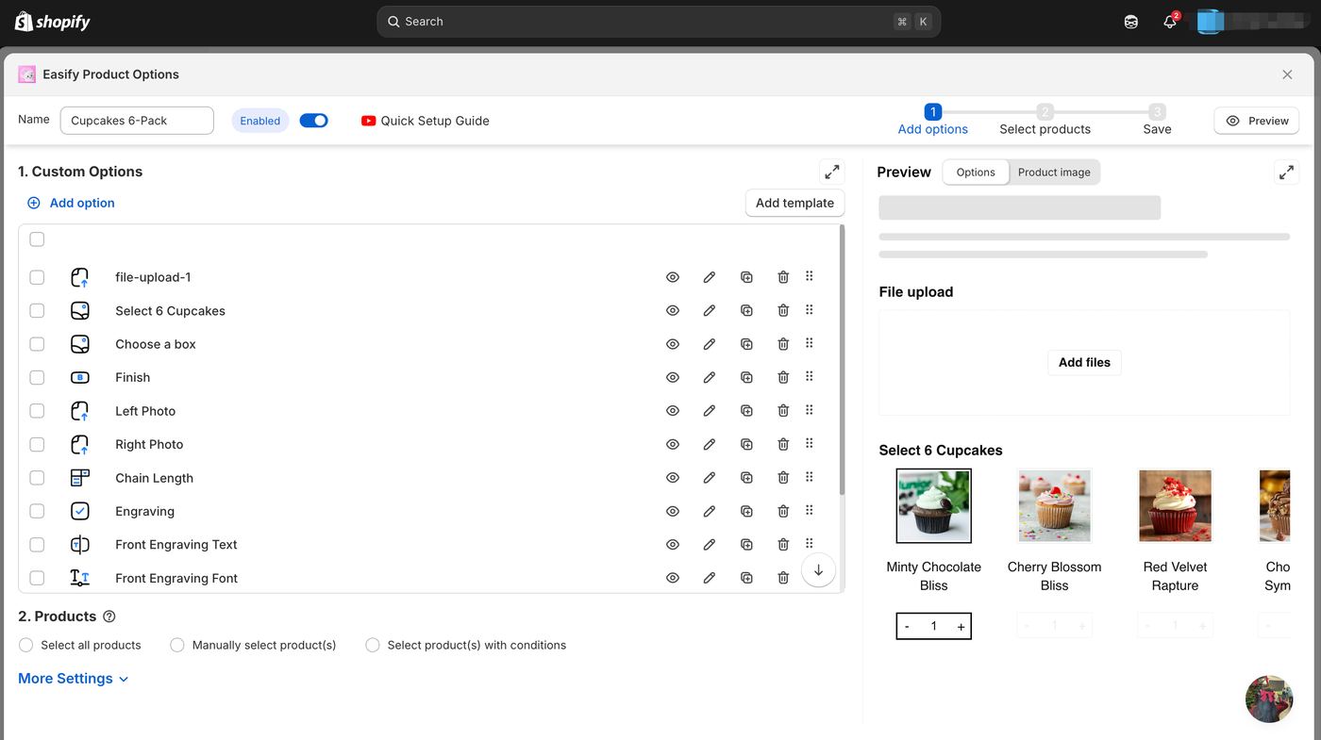Click the Engraving row drag handle

coord(810,511)
